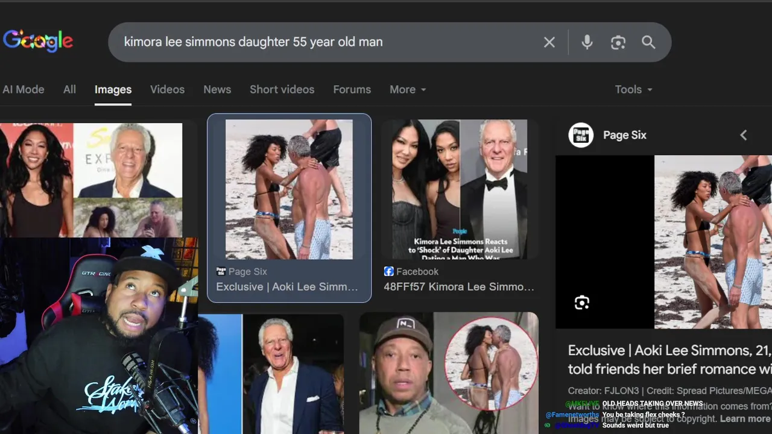Open the Videos tab
This screenshot has width=772, height=434.
coord(167,90)
